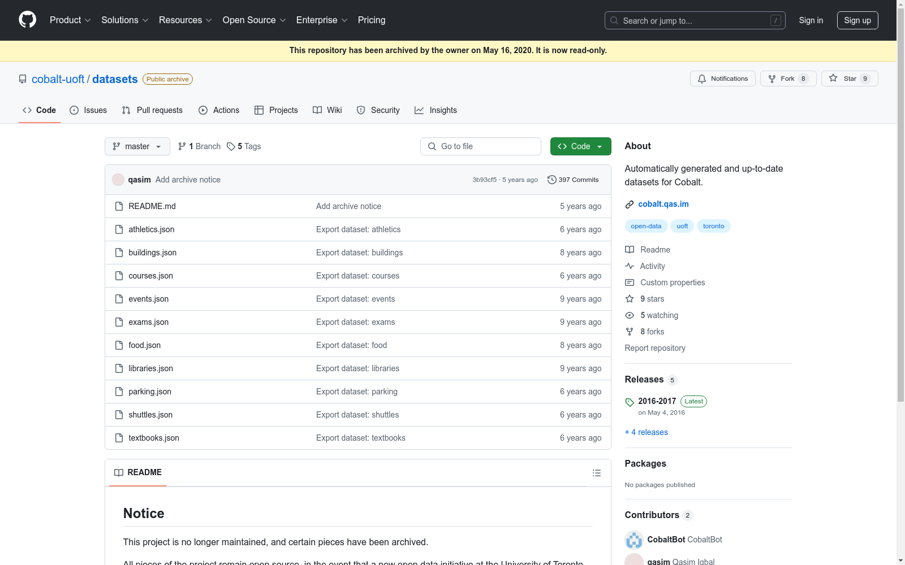Open the 3b93cf5 commit hash

click(x=485, y=180)
